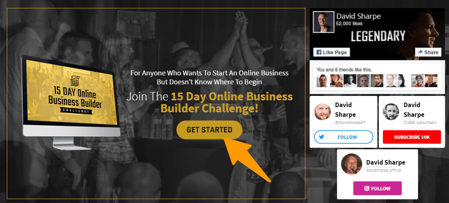Click the GET STARTED button
Image resolution: width=449 pixels, height=203 pixels.
coord(209,130)
